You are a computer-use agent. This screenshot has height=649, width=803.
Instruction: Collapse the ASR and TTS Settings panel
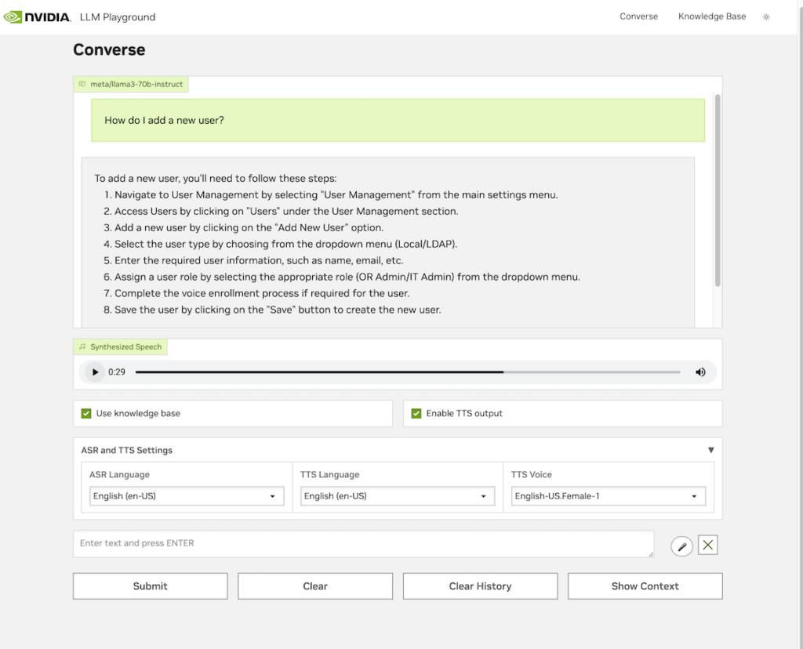click(x=710, y=449)
